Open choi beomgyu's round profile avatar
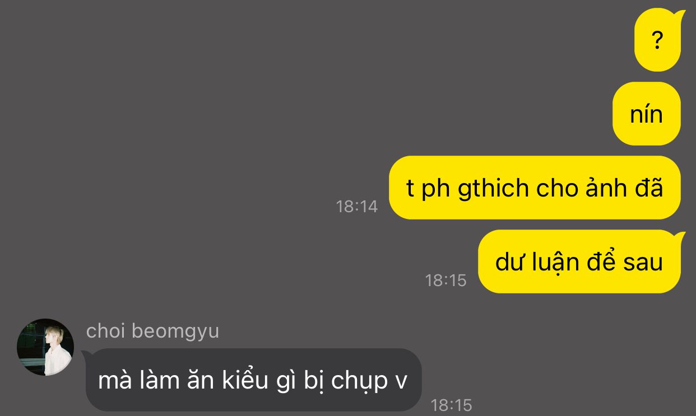The image size is (696, 416). click(45, 347)
